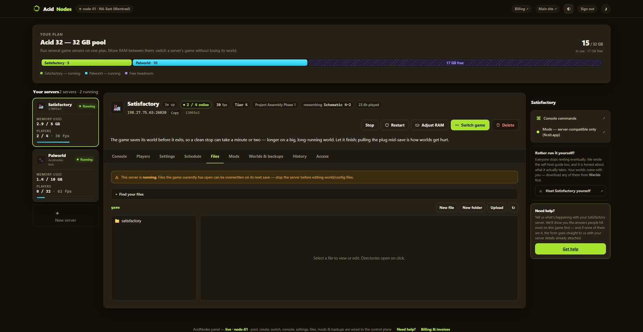The image size is (643, 332).
Task: Click the 17 GB free headroom bar
Action: (455, 63)
